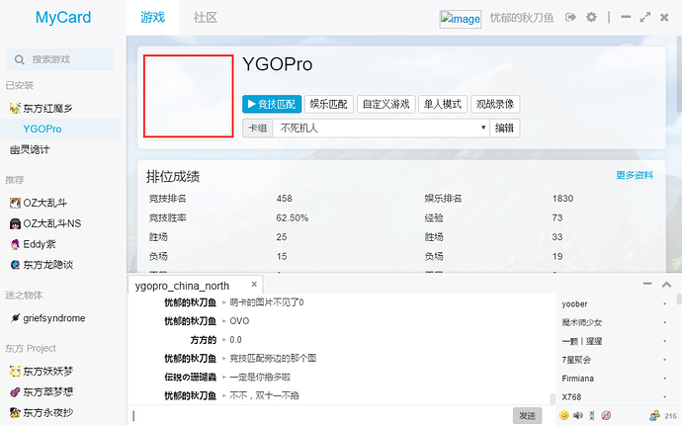Click chat message 竞技匹配旁边的那个图

(x=273, y=359)
